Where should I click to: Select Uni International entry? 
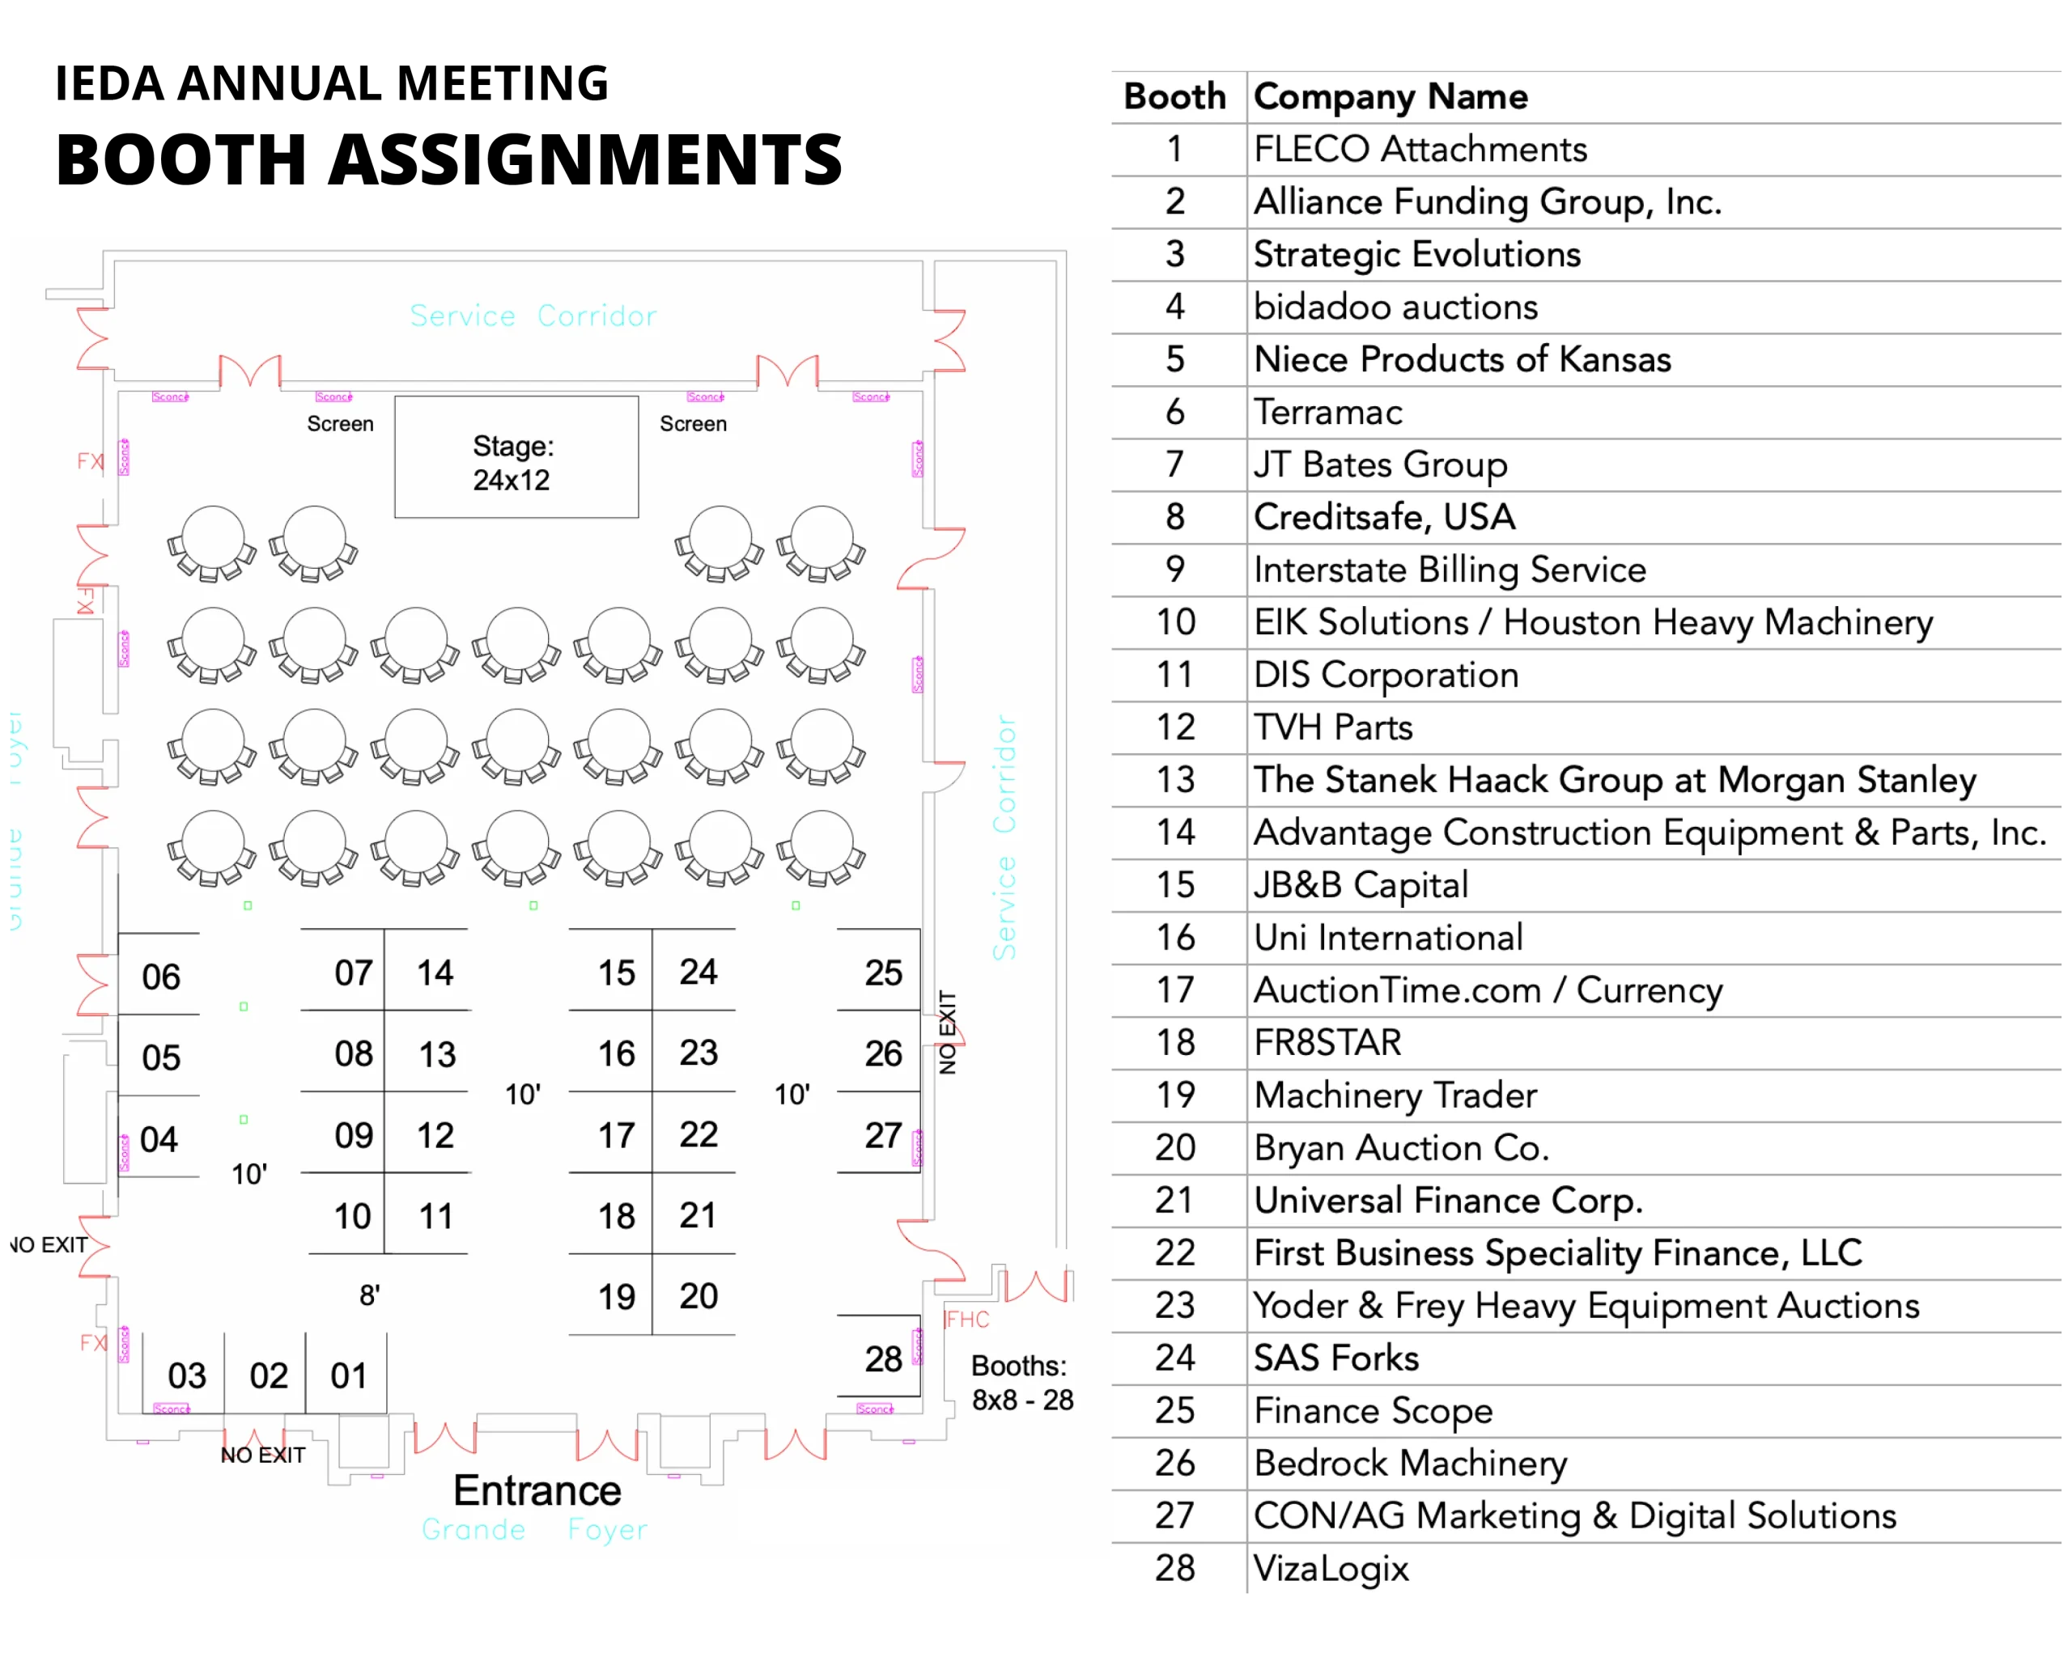coord(1388,938)
